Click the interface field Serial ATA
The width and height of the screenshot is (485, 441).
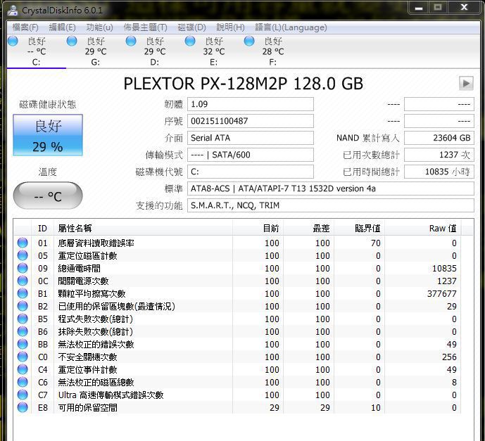pyautogui.click(x=251, y=138)
